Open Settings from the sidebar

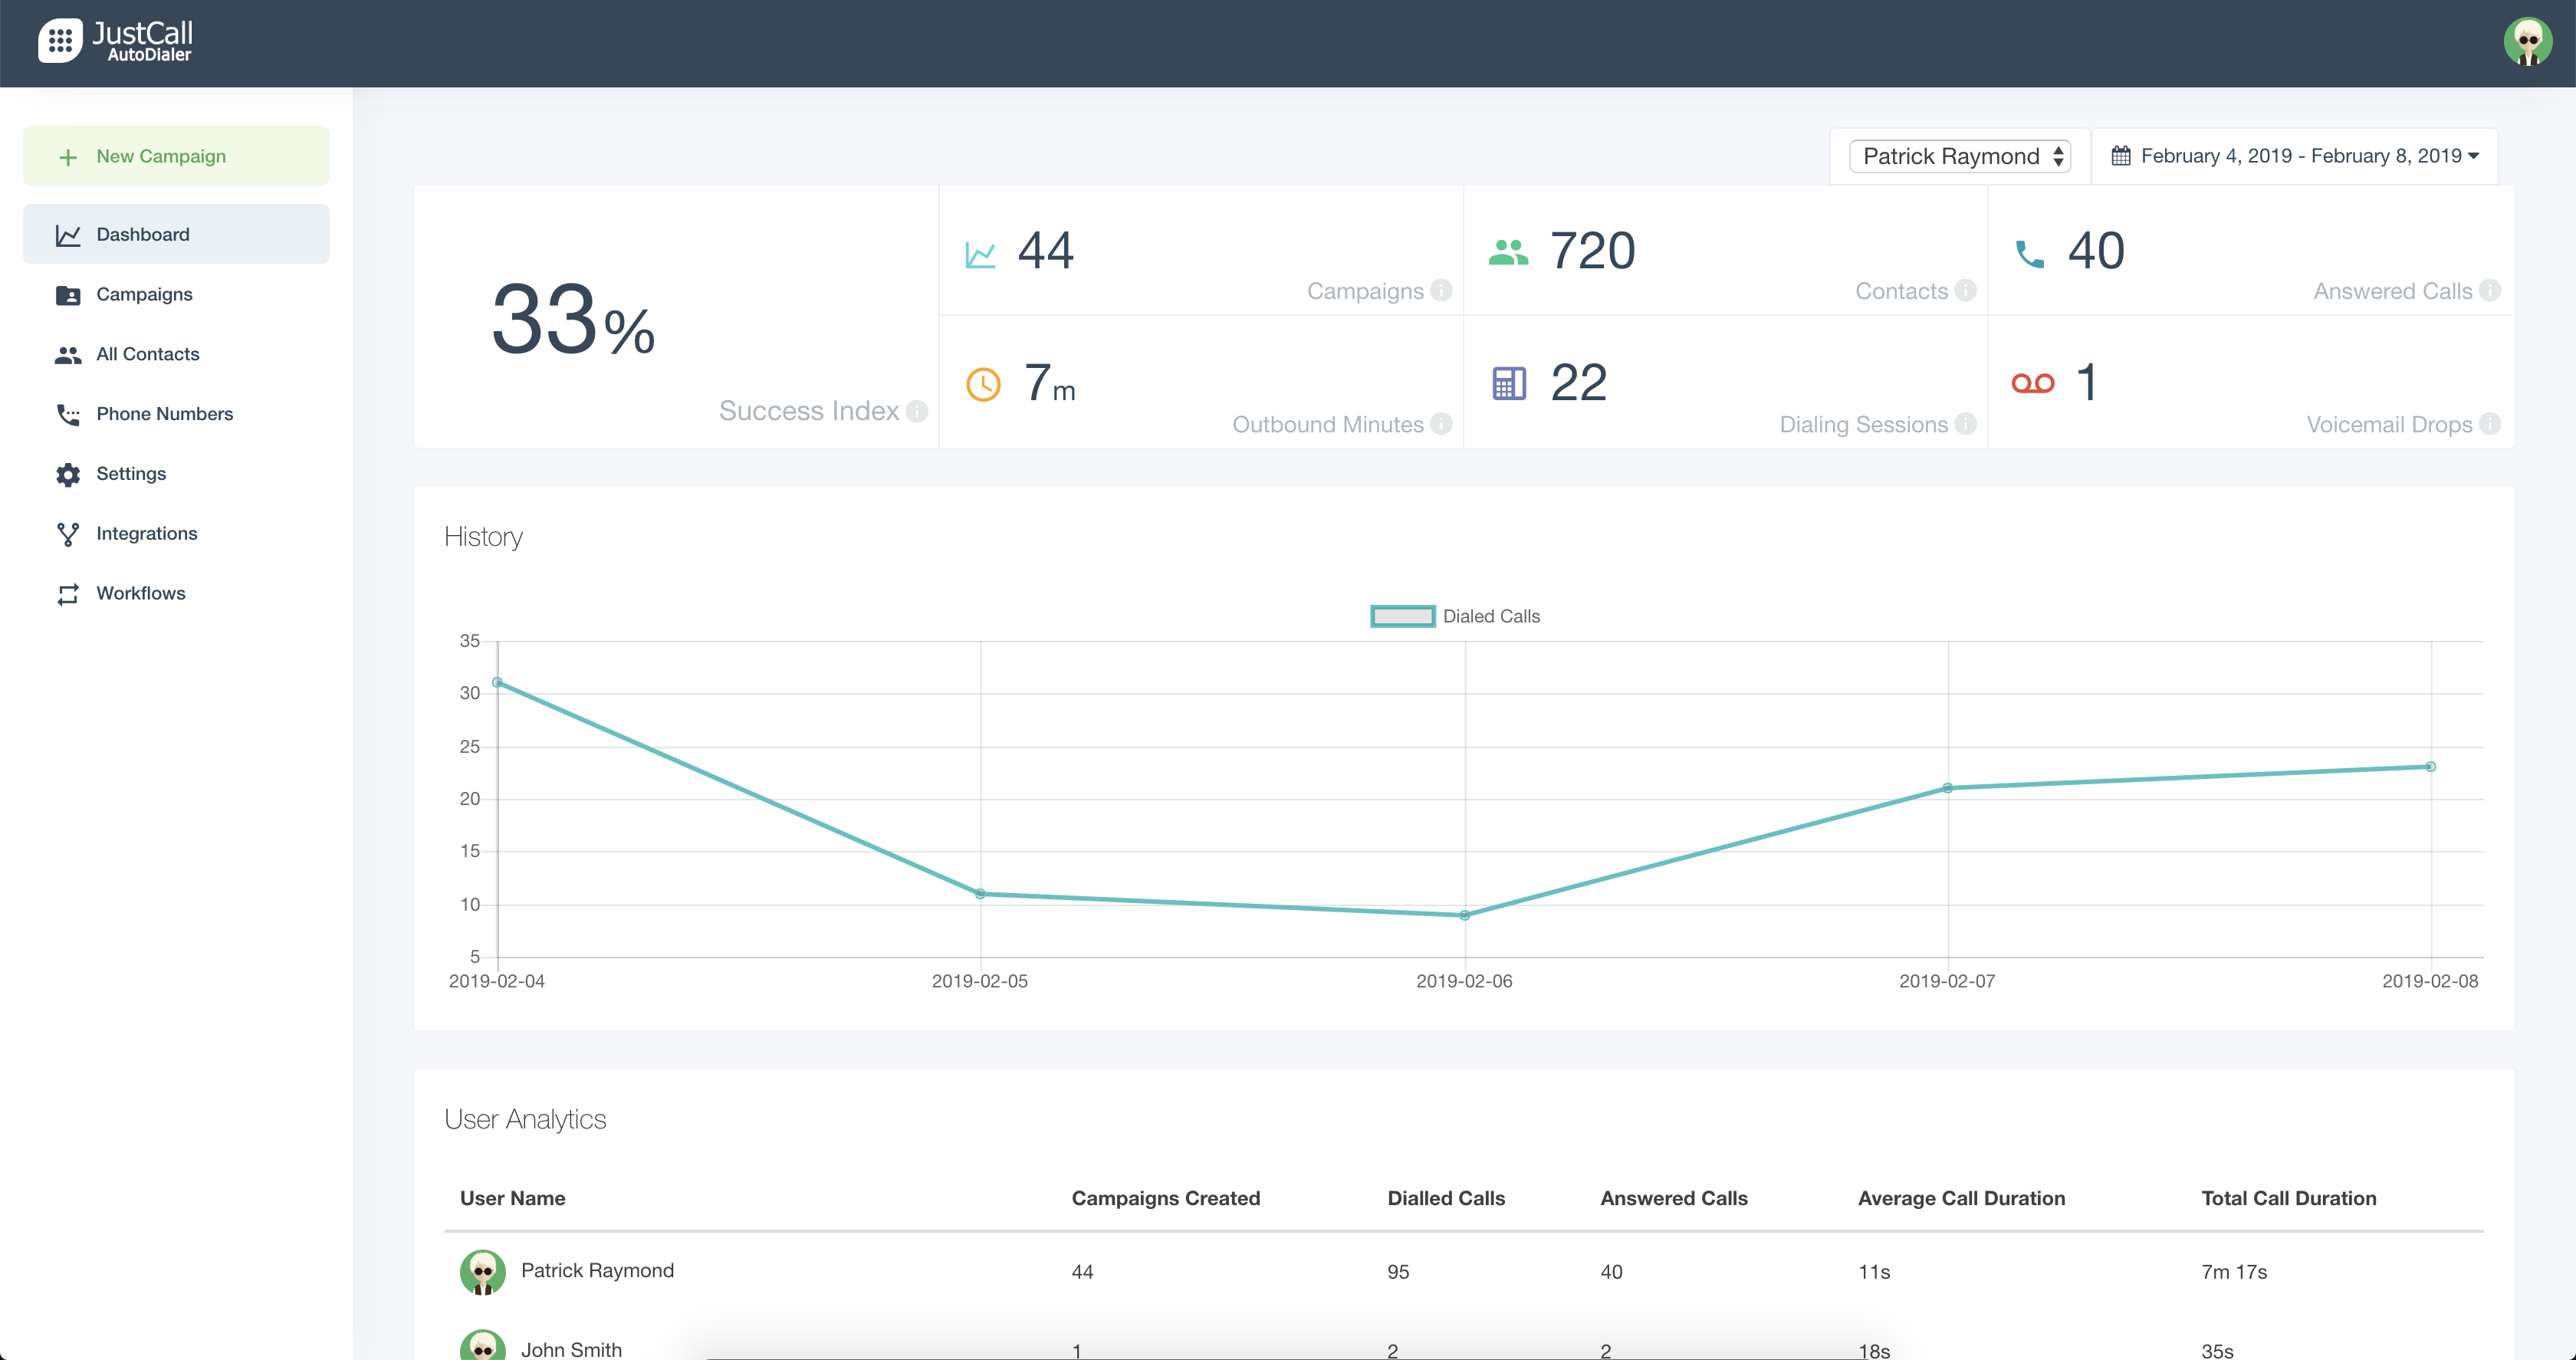(131, 474)
